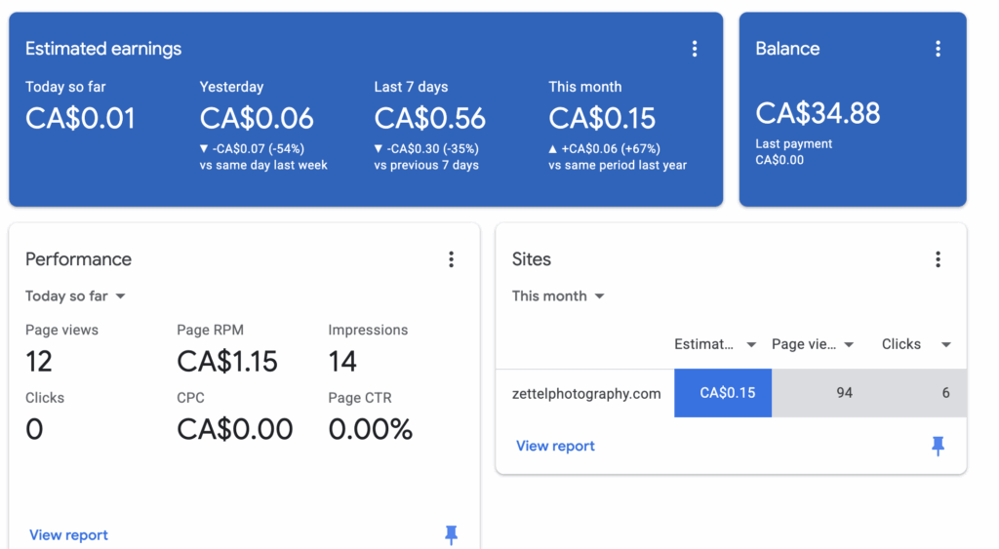
Task: Open the Sites card more options menu
Action: pos(938,259)
